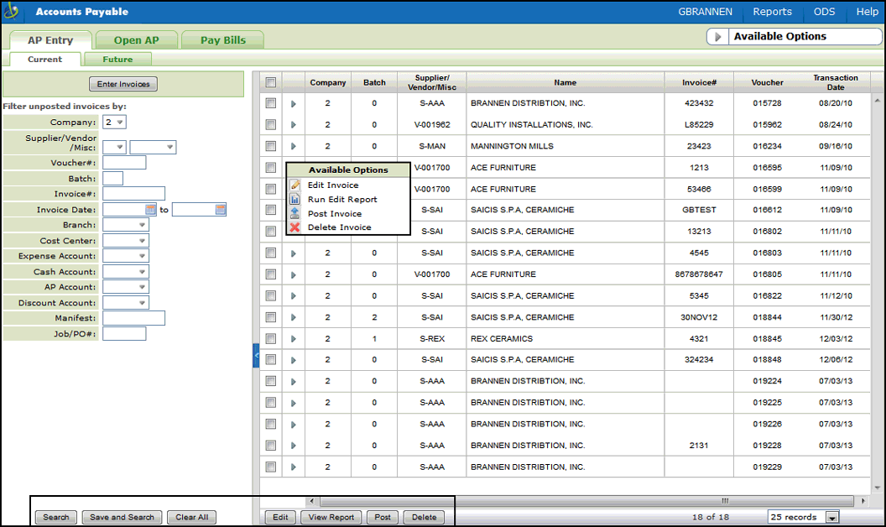
Task: Expand the MANNINGTON MILLS row arrow
Action: (x=293, y=147)
